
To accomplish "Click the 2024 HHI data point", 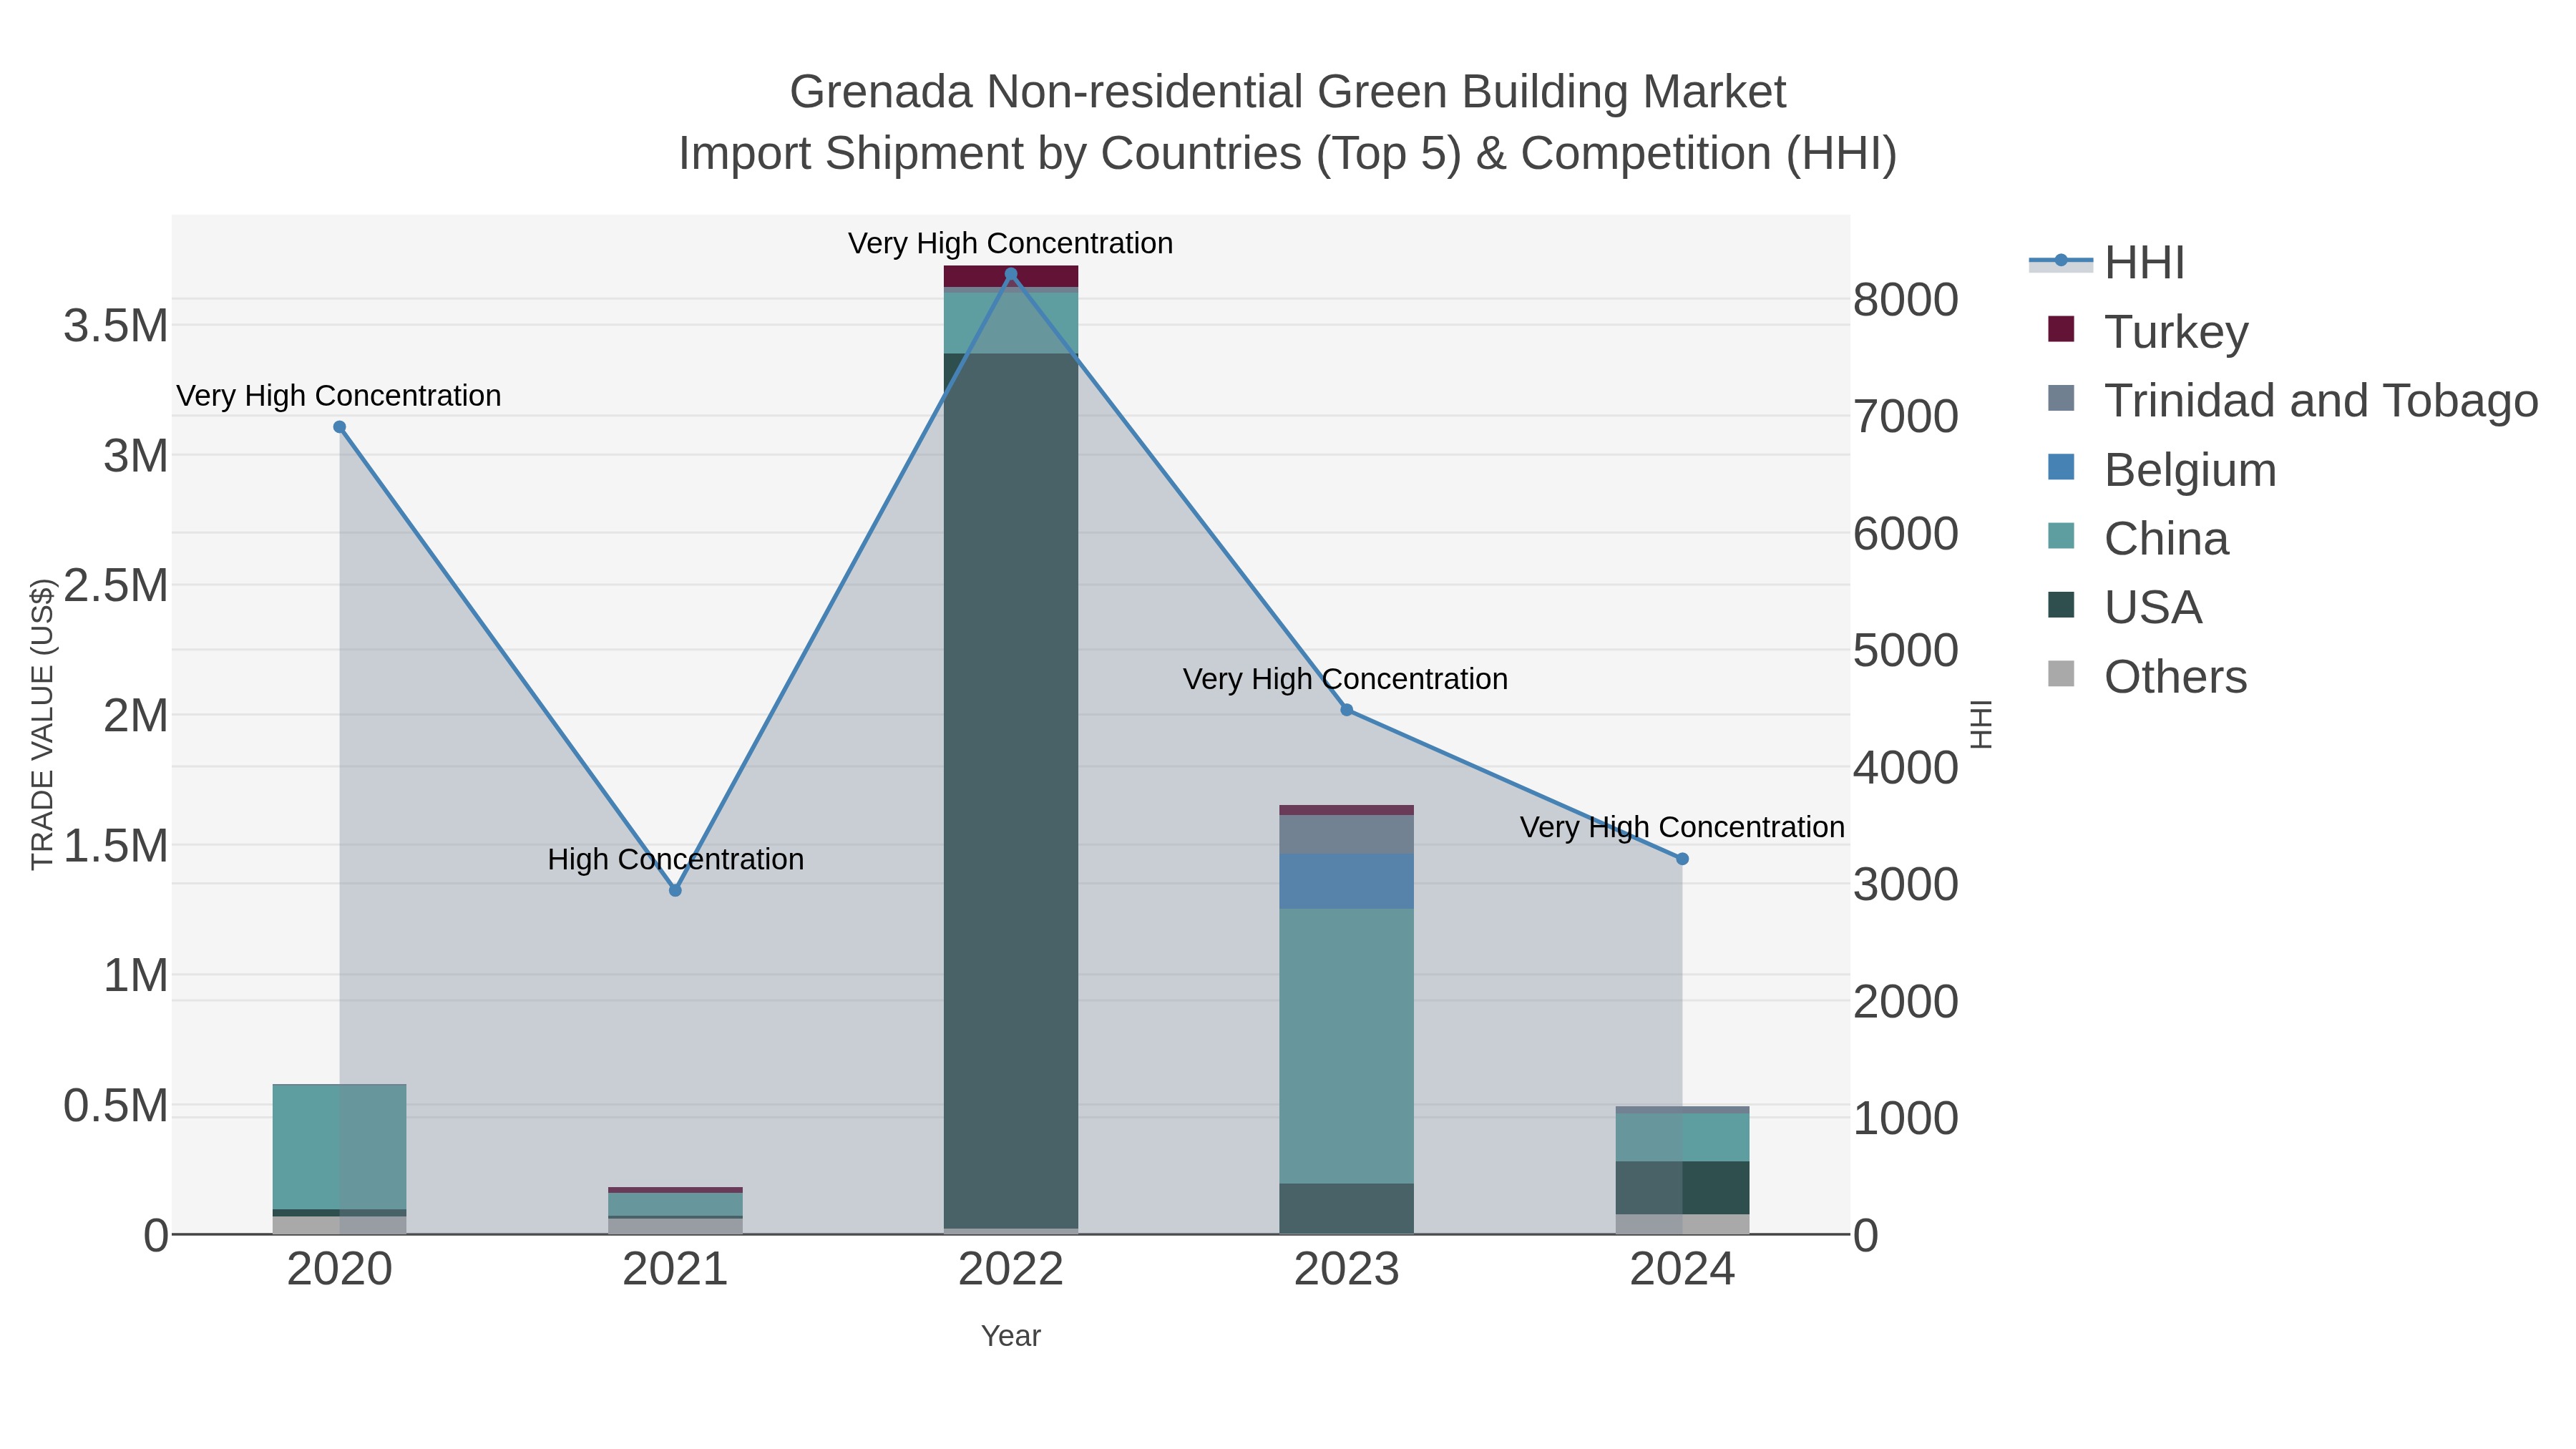I will coord(1682,859).
